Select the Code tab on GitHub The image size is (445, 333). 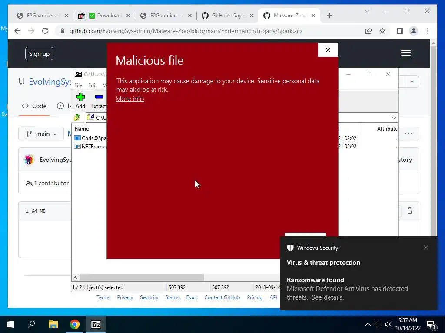point(34,106)
